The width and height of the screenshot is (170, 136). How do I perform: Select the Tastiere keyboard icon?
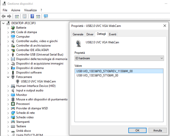[x=13, y=126]
